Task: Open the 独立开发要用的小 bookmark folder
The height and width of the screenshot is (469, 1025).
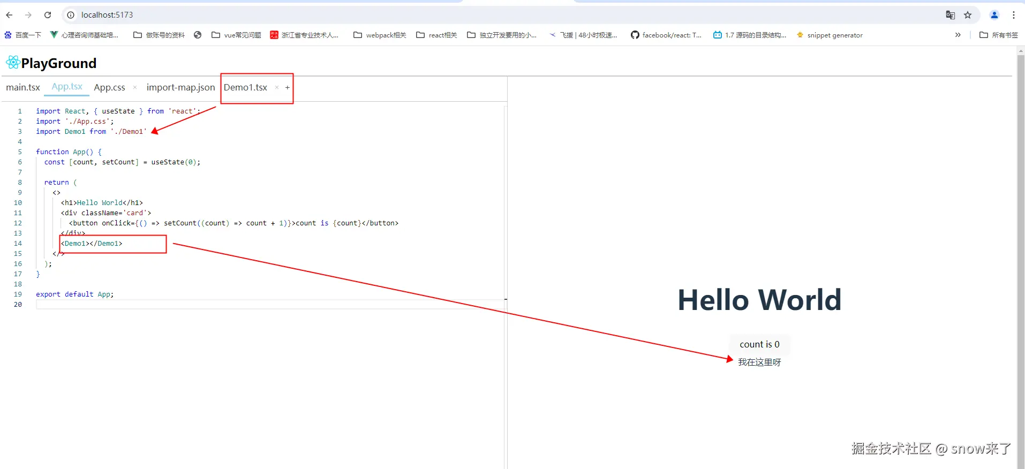Action: pos(502,35)
